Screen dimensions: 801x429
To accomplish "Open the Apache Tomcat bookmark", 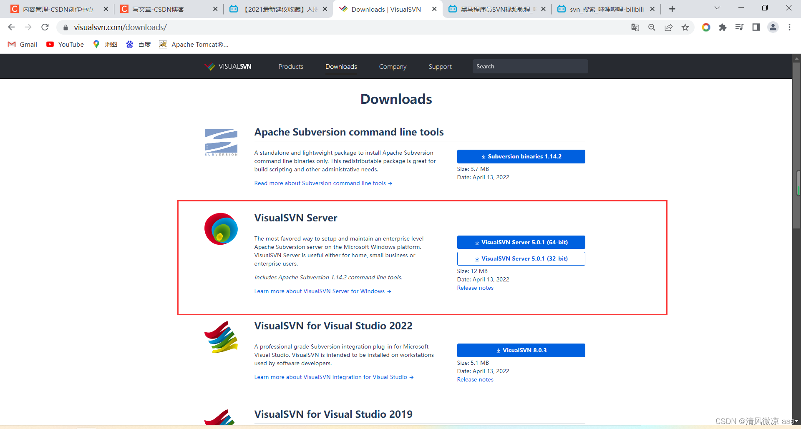I will [194, 44].
